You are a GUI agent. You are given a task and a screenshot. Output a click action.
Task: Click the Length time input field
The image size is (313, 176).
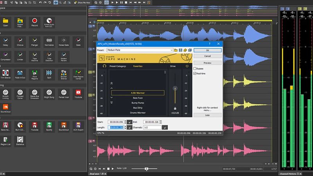pyautogui.click(x=116, y=128)
